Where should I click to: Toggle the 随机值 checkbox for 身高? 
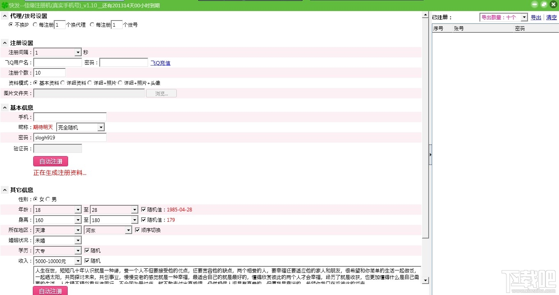click(143, 220)
